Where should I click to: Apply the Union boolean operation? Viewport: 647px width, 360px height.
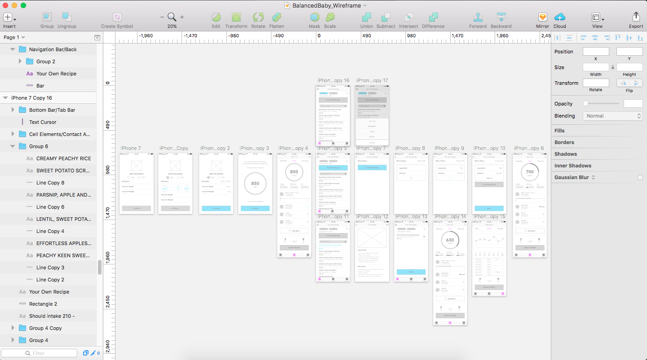[366, 18]
